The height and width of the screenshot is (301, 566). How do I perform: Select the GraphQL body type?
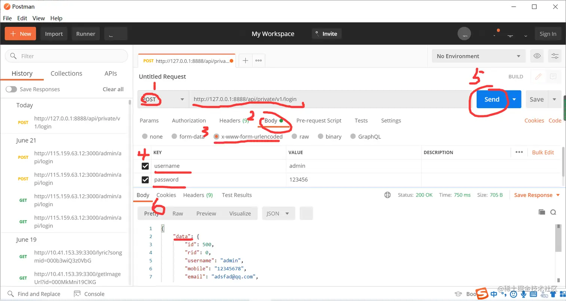353,137
